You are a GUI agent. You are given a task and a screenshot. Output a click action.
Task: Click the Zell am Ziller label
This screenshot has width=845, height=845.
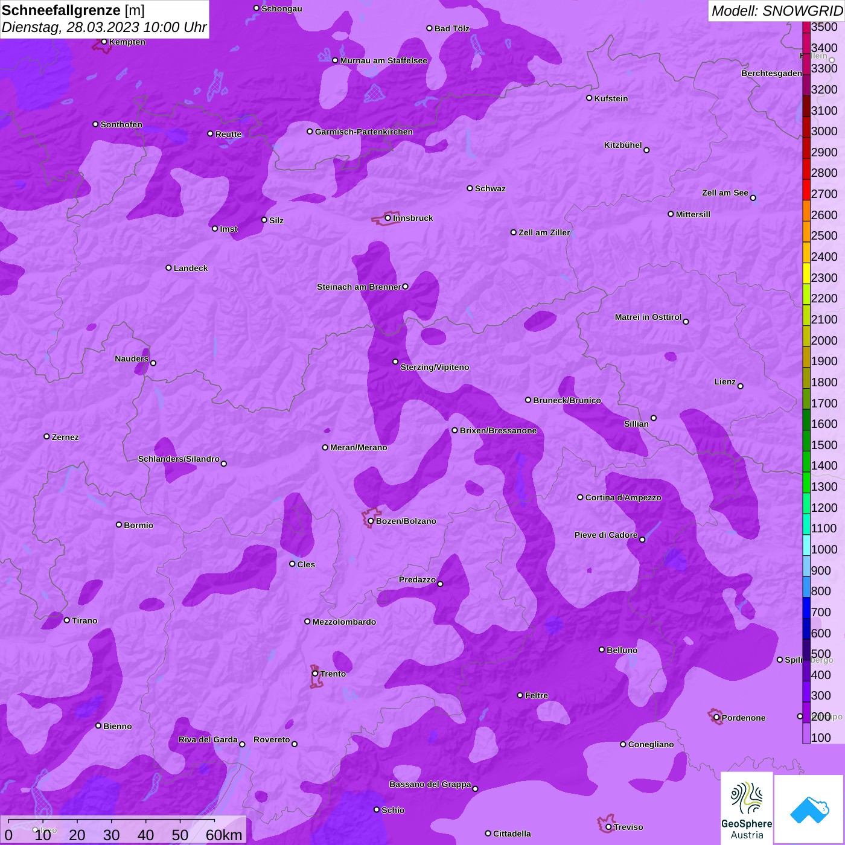point(544,232)
